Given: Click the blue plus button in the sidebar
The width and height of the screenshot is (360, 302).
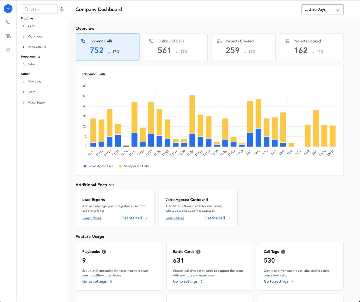Looking at the screenshot, I should click(8, 9).
